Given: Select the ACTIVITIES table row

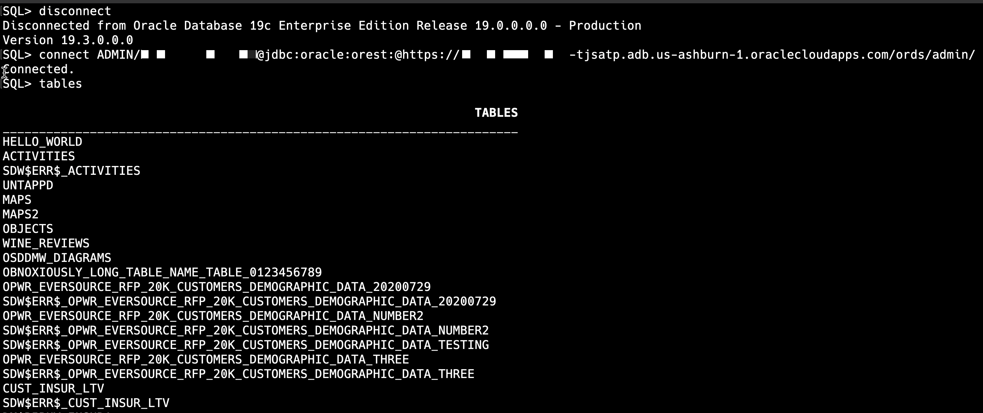Looking at the screenshot, I should 39,156.
